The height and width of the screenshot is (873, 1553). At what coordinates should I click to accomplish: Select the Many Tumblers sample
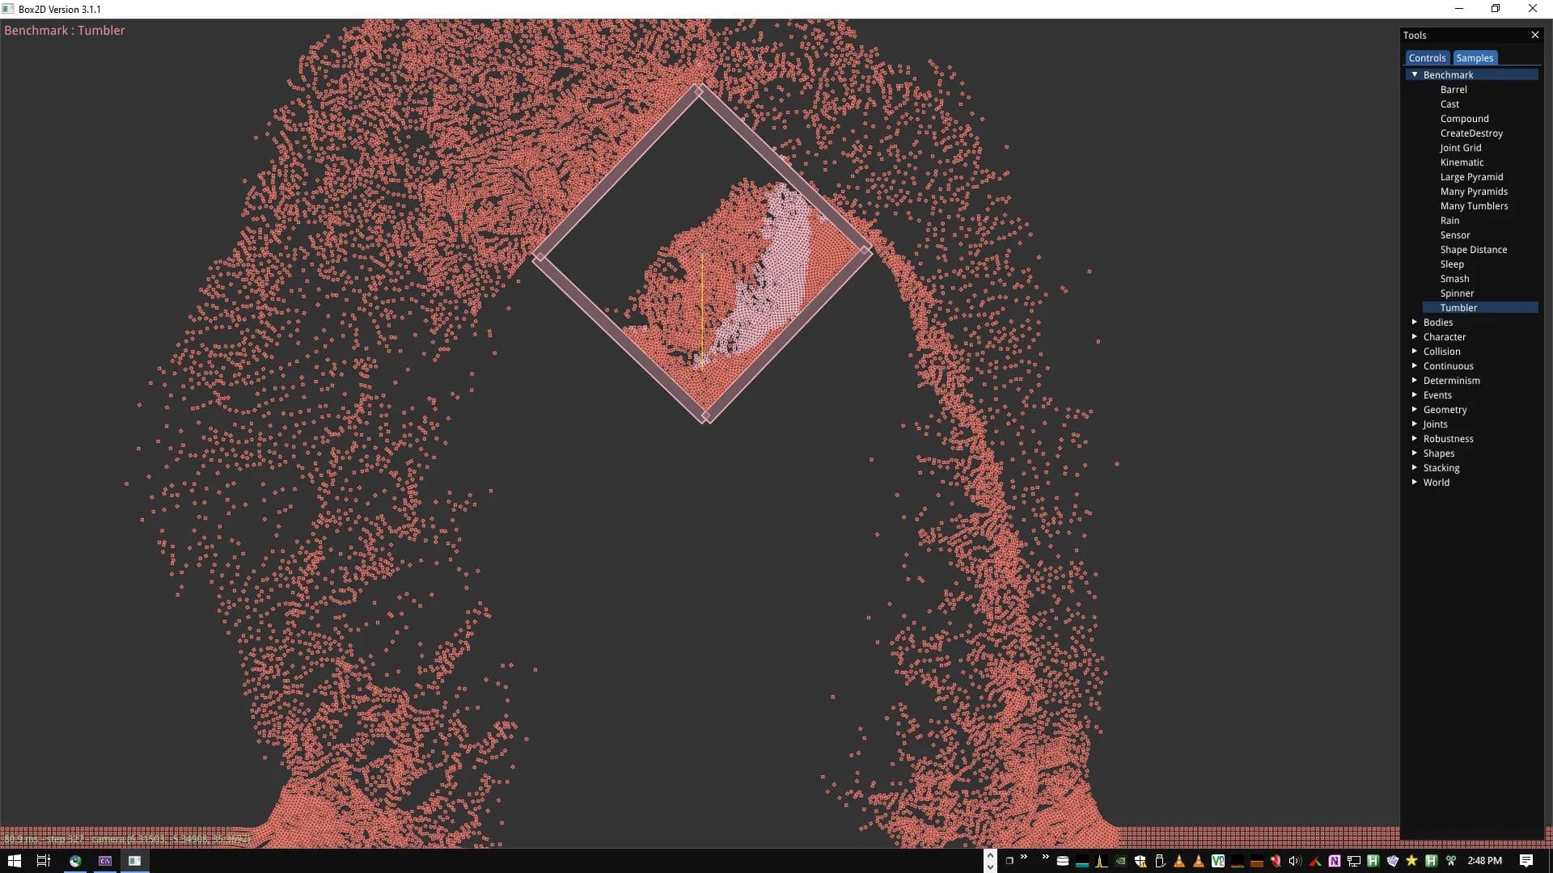coord(1474,206)
